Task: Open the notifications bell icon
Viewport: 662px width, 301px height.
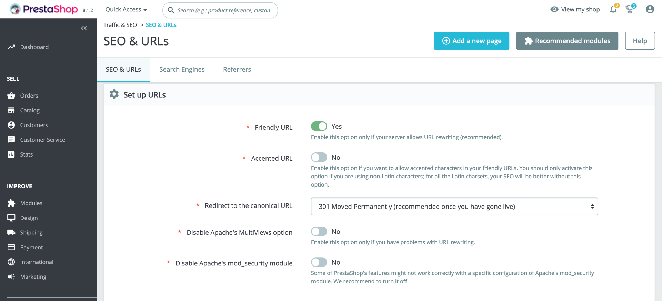Action: (613, 10)
